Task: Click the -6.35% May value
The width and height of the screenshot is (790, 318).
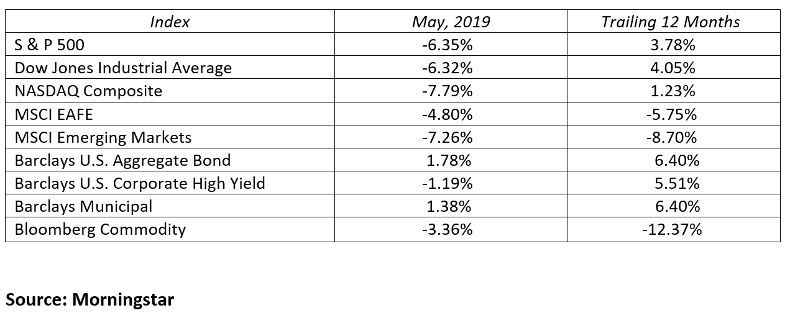Action: point(451,45)
